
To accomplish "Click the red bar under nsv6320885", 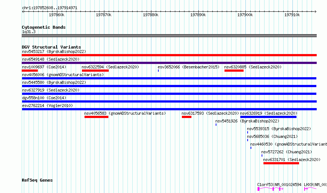I will click(234, 71).
